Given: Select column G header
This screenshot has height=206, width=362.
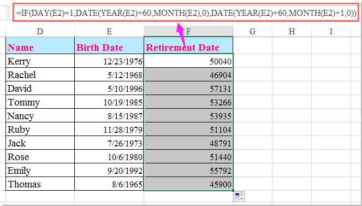Looking at the screenshot, I should [253, 31].
